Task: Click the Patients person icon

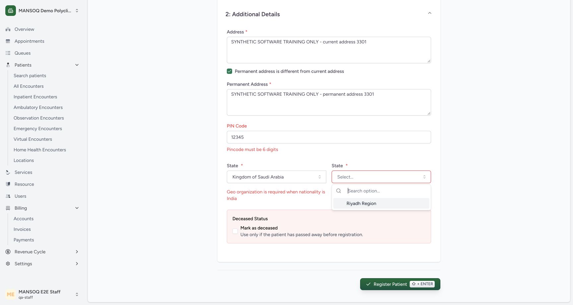Action: (x=8, y=65)
